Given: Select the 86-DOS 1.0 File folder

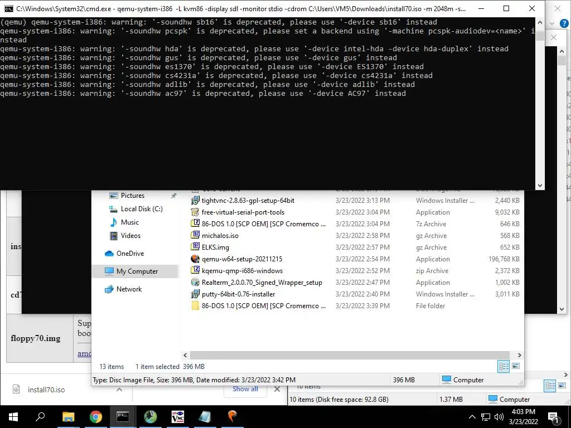Looking at the screenshot, I should coord(259,306).
